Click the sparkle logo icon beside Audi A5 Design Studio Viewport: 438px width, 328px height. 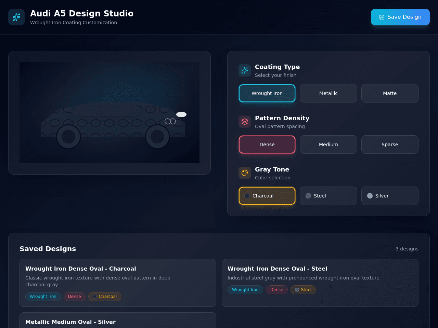[16, 17]
